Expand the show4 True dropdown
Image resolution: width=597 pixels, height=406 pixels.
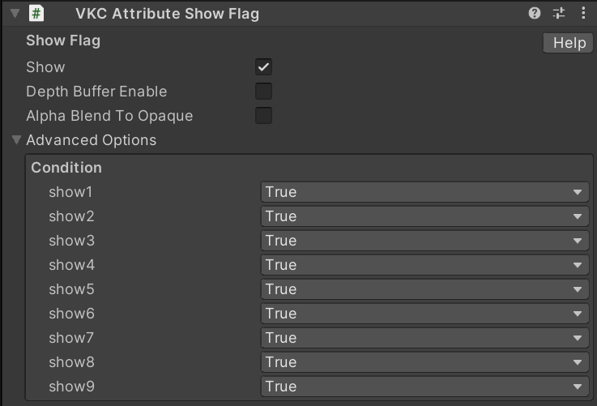[x=424, y=265]
